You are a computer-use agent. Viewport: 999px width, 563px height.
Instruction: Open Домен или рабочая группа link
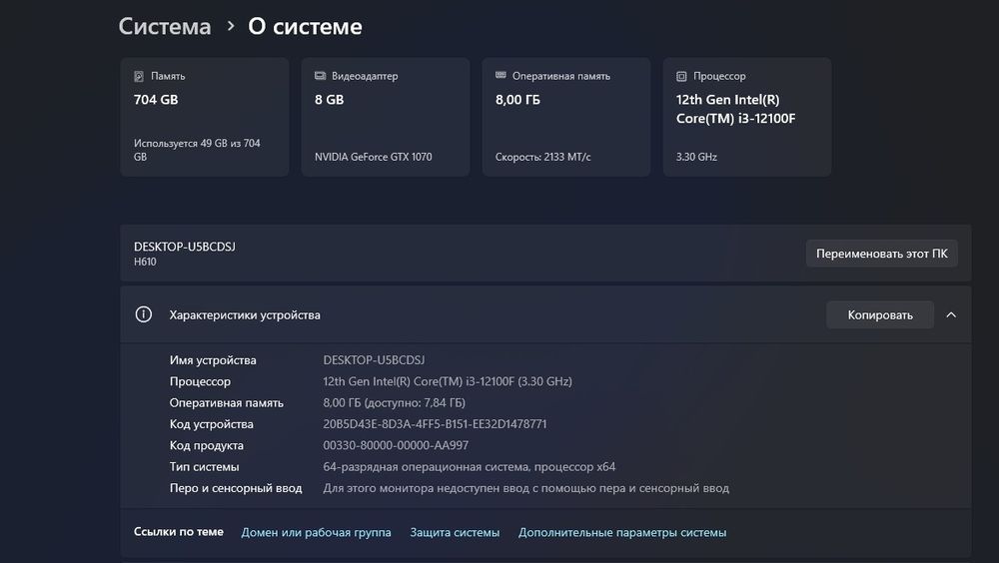click(x=316, y=532)
